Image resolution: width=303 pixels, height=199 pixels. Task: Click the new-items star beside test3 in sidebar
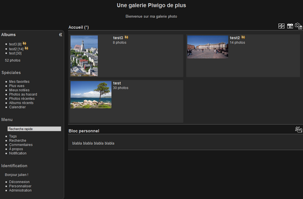(25, 44)
